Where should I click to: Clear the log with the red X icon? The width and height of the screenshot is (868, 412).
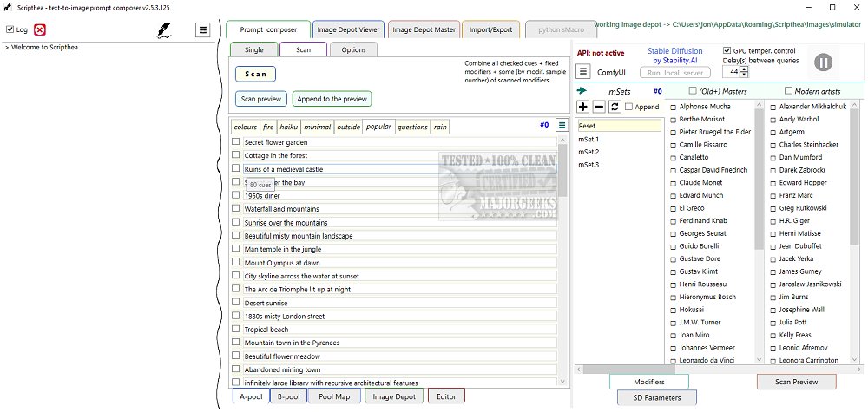point(39,29)
